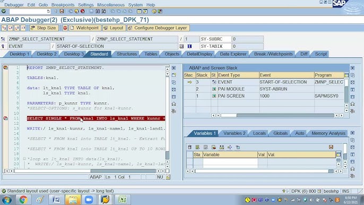
Task: Toggle breakpoint marker at line 1
Action: click(5, 67)
